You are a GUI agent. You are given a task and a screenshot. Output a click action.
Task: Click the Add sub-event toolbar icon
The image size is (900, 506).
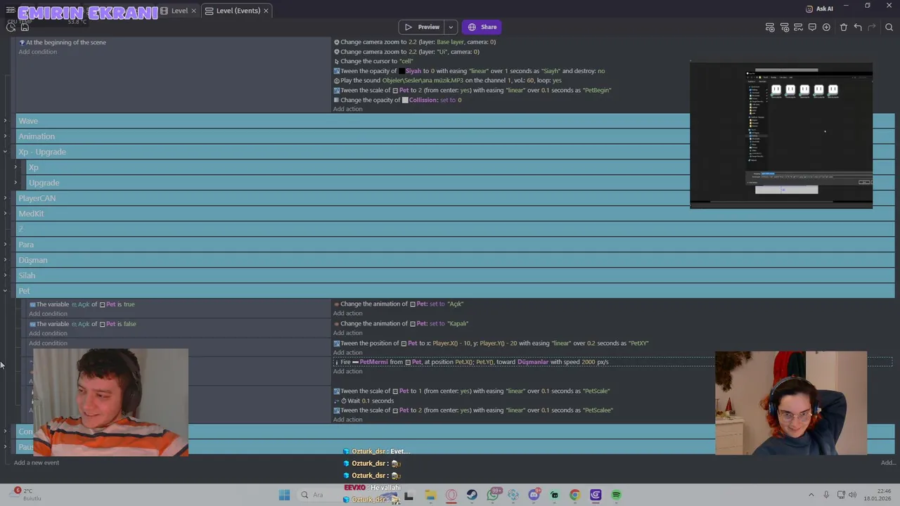[784, 27]
